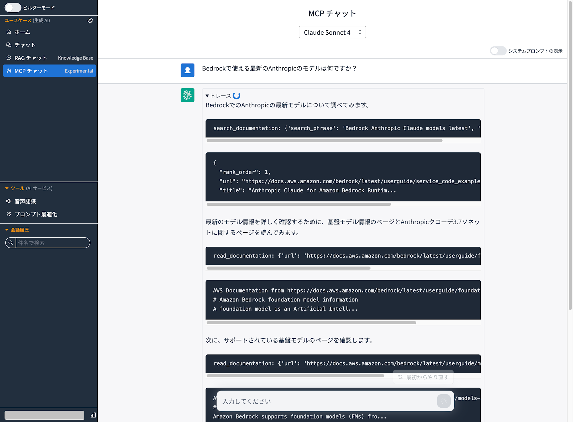Image resolution: width=573 pixels, height=422 pixels.
Task: Click search_documentation code block scrollbar
Action: tap(324, 140)
